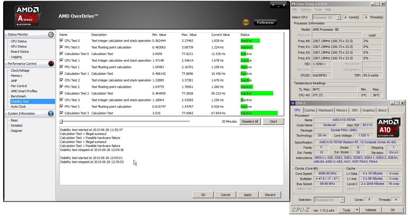Screen dimensions: 408x216
Task: Open the Tools dropdown arrow in CPU-Z
Action: [357, 210]
